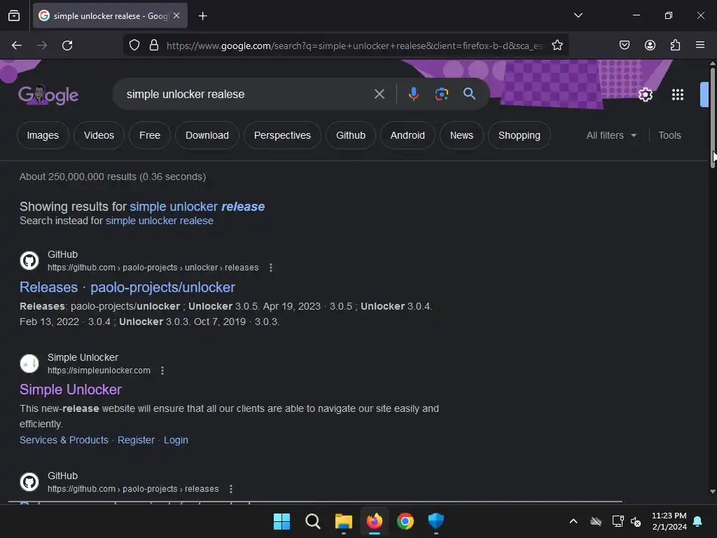View site security padlock details
The height and width of the screenshot is (538, 717).
click(x=154, y=46)
